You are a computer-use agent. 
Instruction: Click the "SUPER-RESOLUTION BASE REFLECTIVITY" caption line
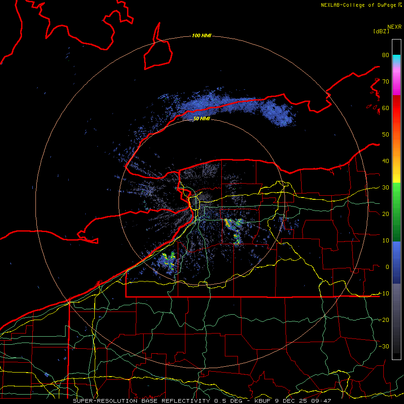pyautogui.click(x=202, y=401)
